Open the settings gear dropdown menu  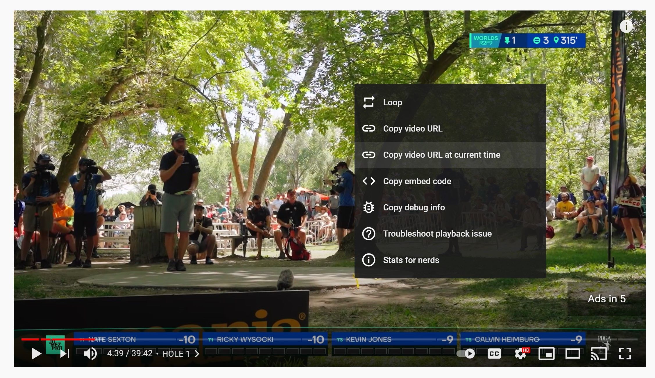tap(520, 353)
